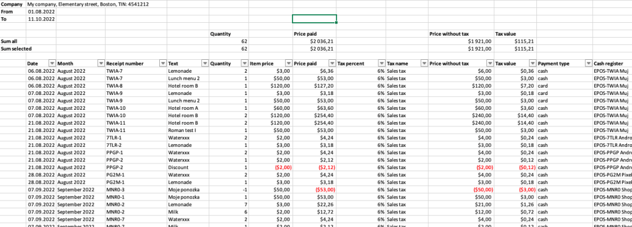
Task: Select Sum selected tax value $115,21
Action: (515, 49)
